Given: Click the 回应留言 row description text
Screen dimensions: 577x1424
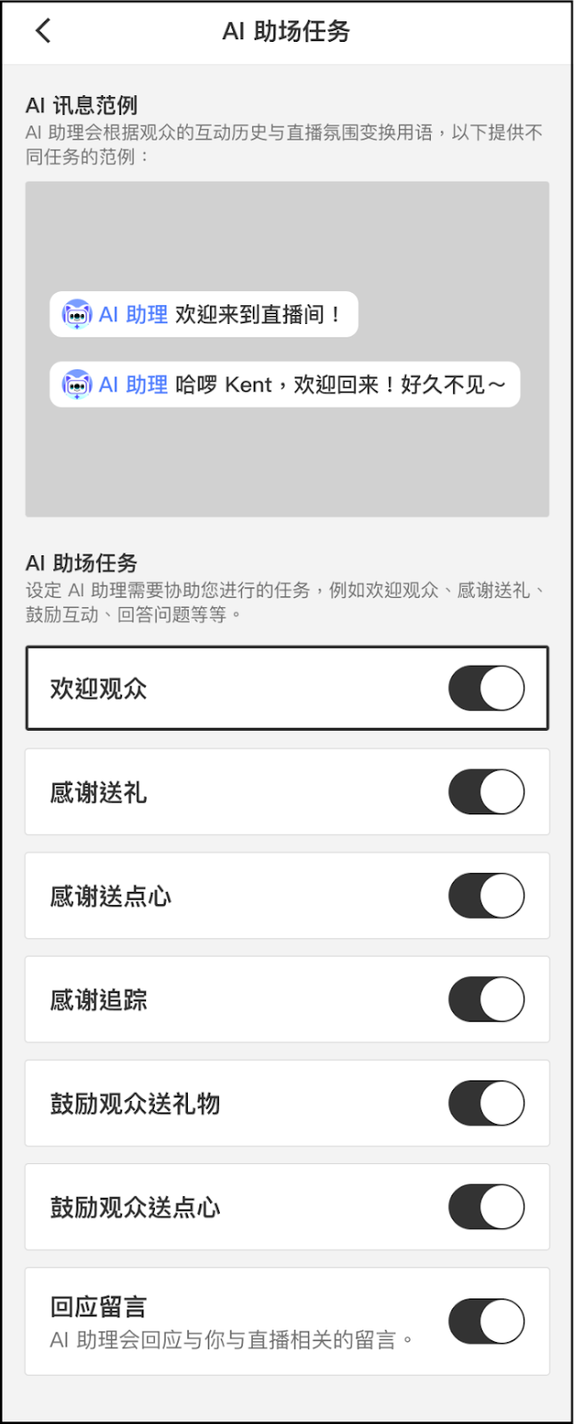Looking at the screenshot, I should pos(232,1340).
